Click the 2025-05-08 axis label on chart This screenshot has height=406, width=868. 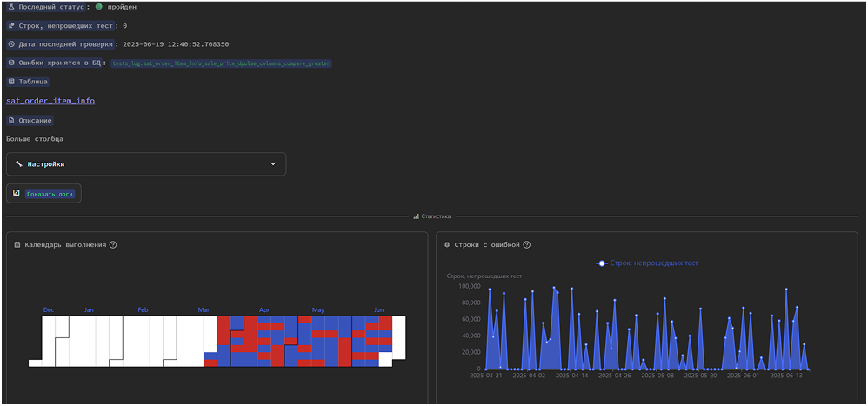(658, 375)
